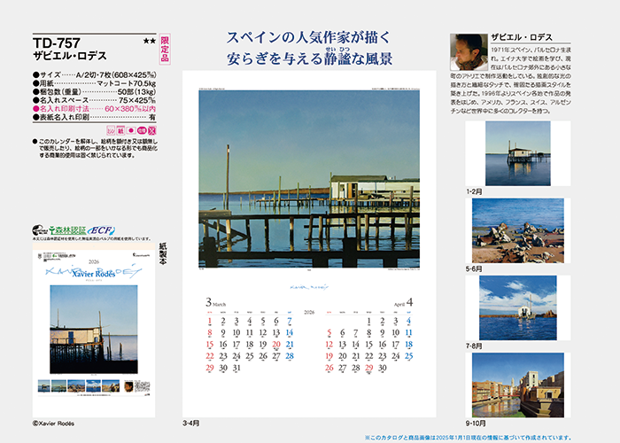The height and width of the screenshot is (443, 620).
Task: Click the artist portrait photo
Action: tap(466, 52)
